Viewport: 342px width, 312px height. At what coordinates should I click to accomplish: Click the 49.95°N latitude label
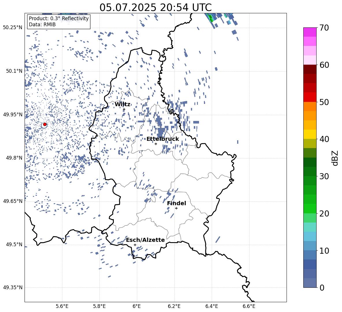13,114
